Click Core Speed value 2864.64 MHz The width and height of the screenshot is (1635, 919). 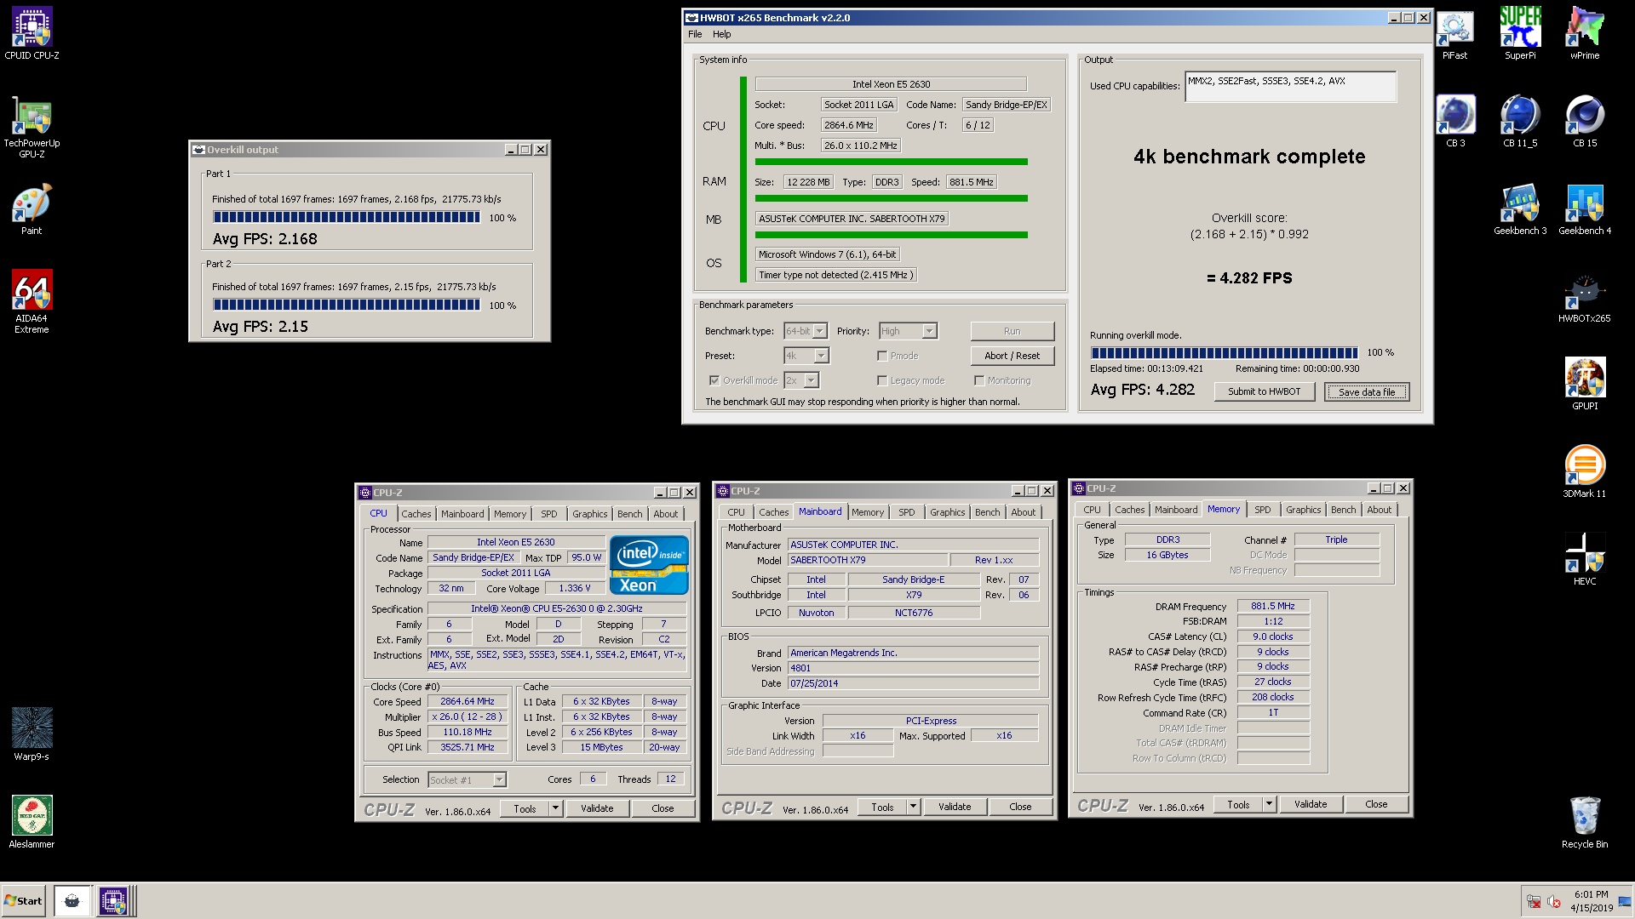coord(468,701)
